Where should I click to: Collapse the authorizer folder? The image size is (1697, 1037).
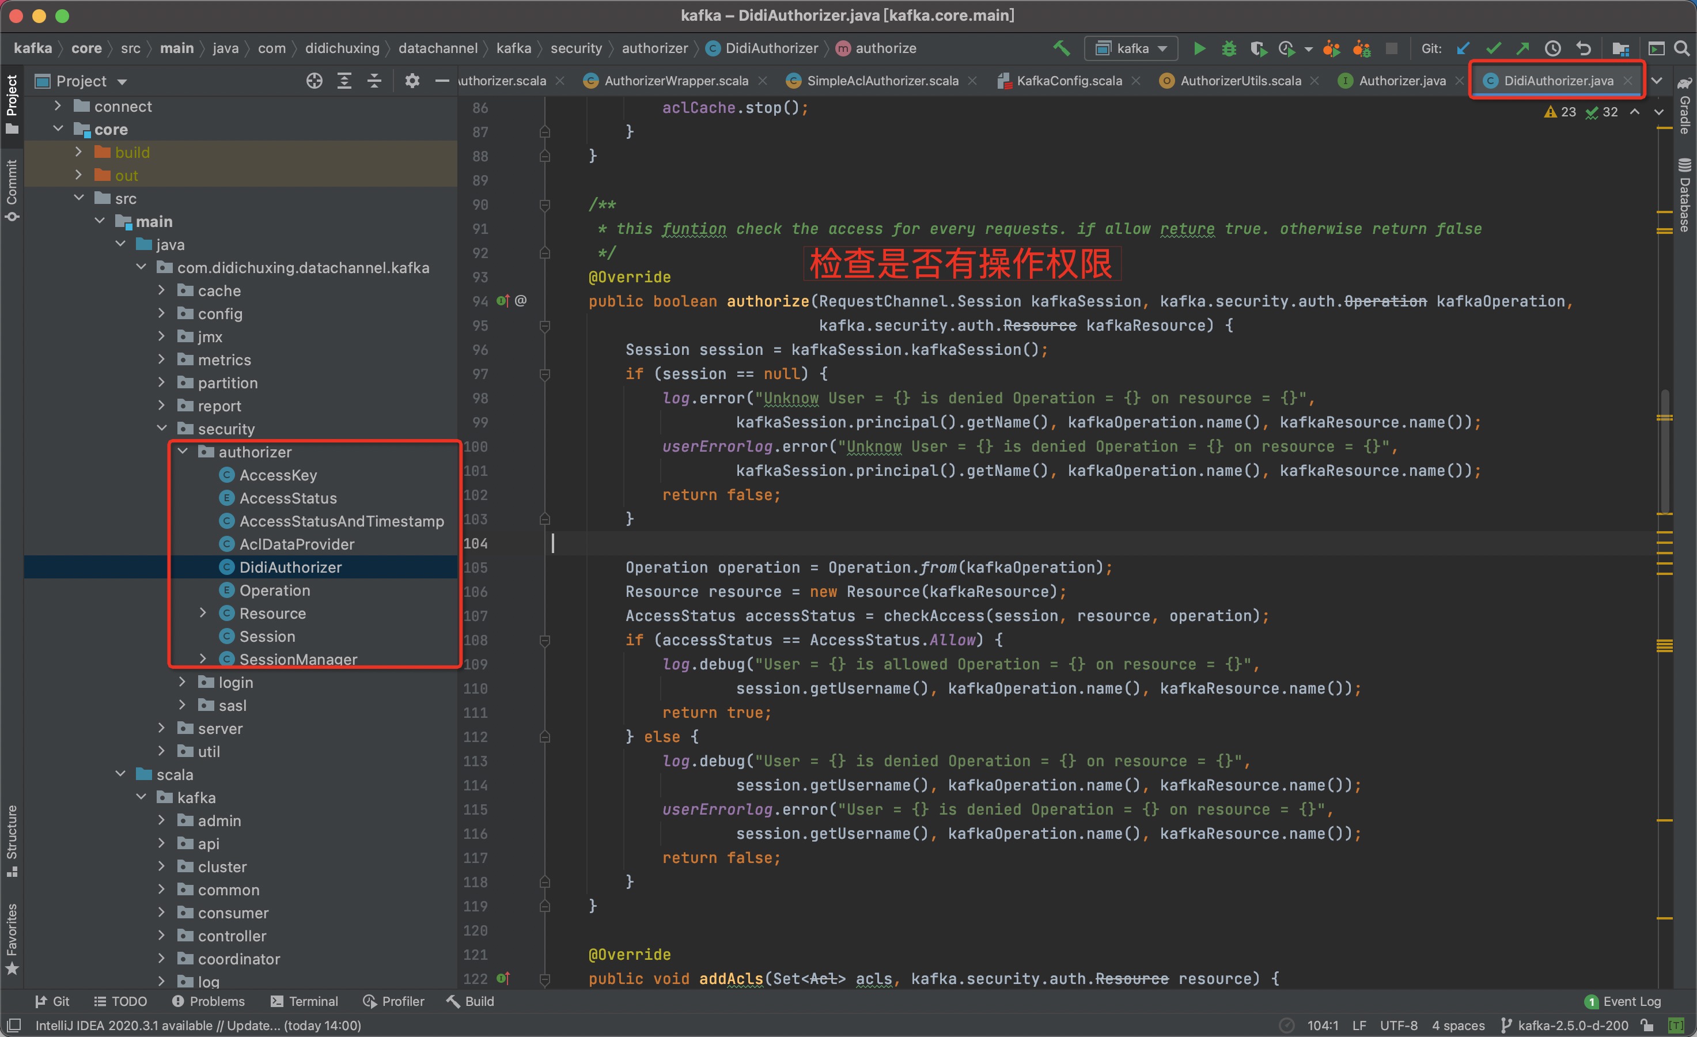183,452
